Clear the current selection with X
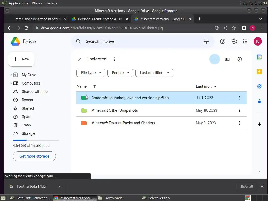268x201 pixels. 80,59
